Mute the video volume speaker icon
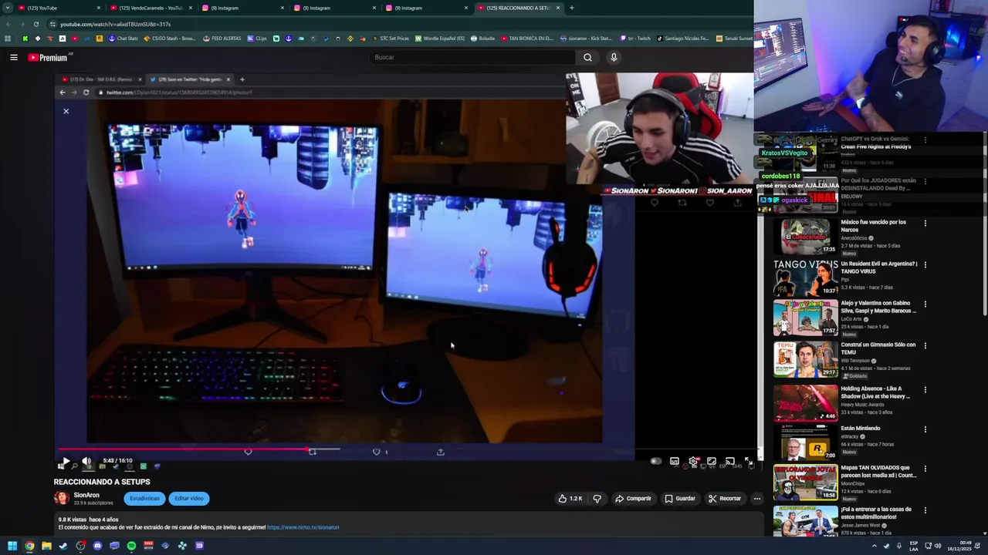This screenshot has height=555, width=988. click(86, 461)
